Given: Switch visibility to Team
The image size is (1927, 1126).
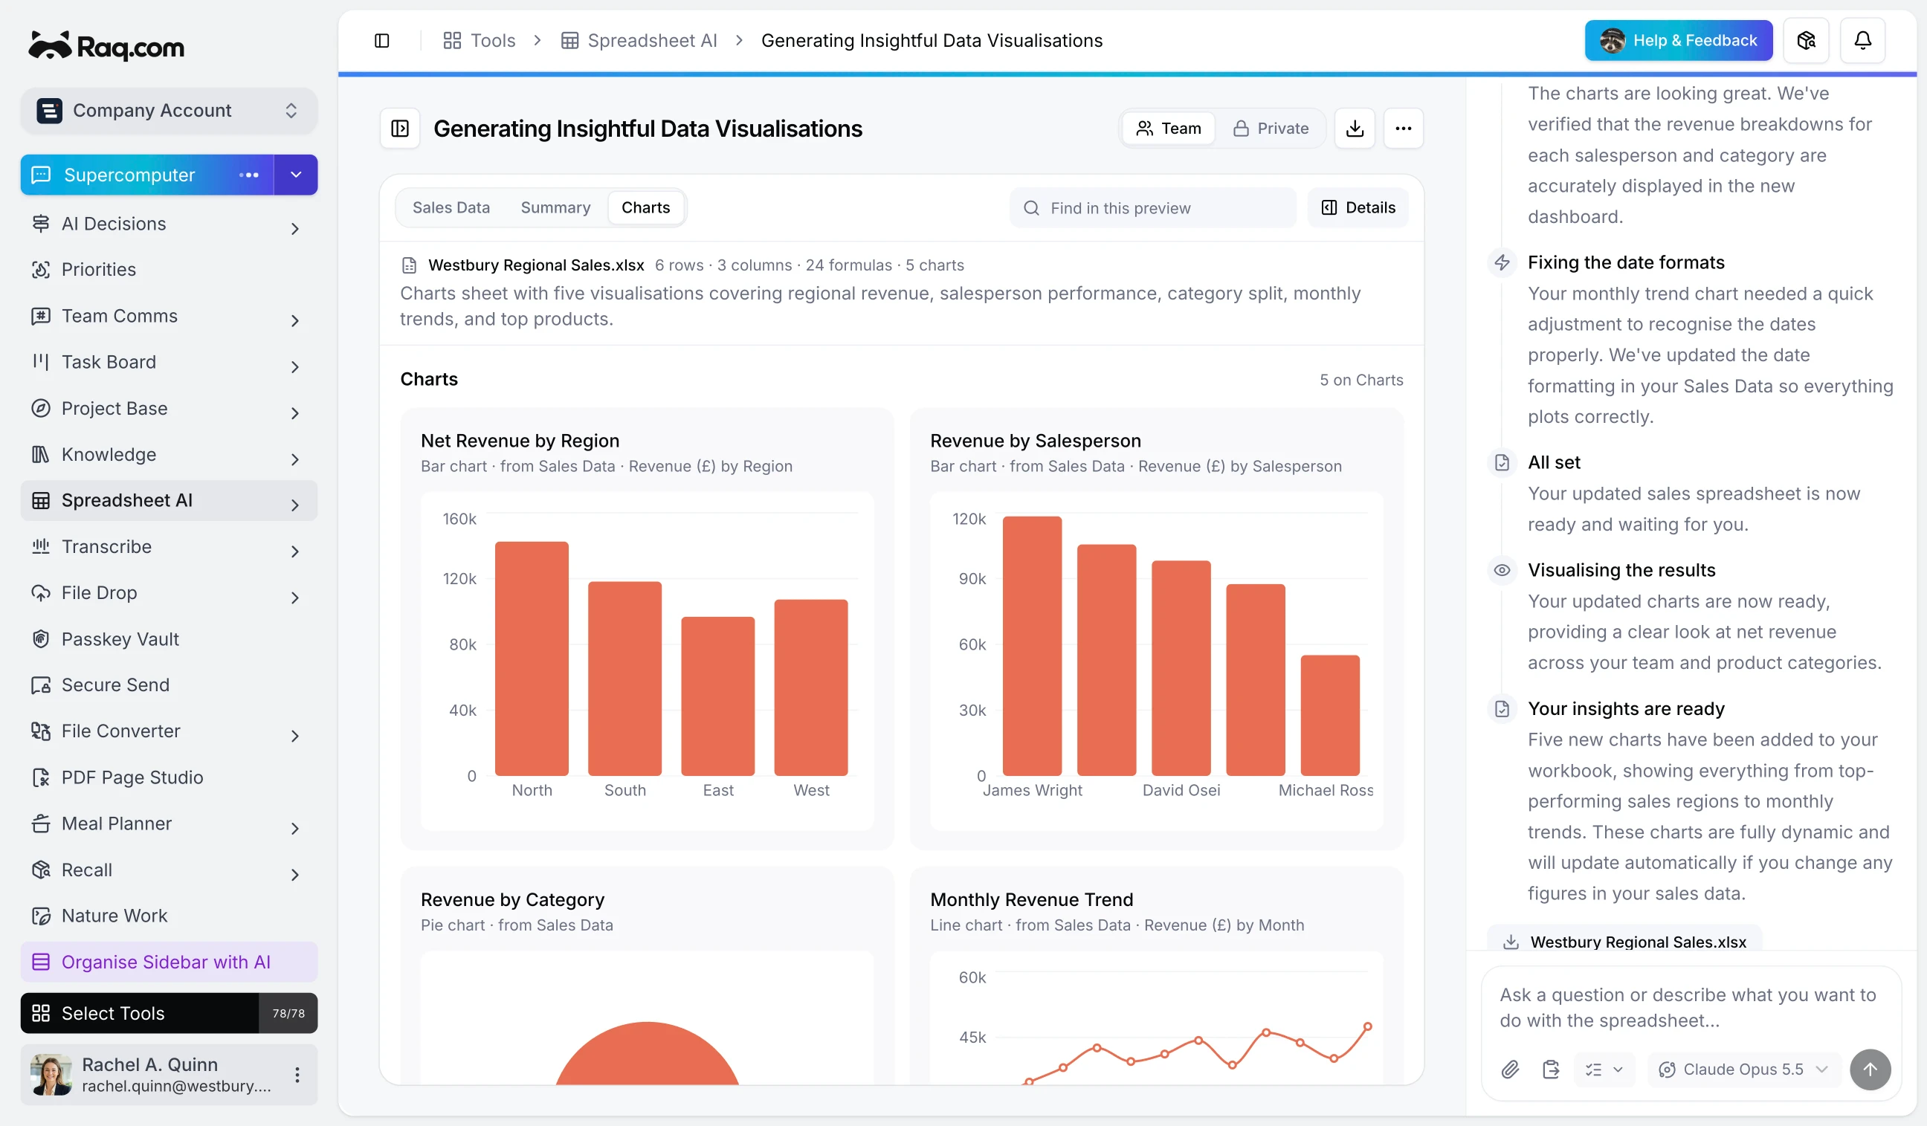Looking at the screenshot, I should [1168, 129].
